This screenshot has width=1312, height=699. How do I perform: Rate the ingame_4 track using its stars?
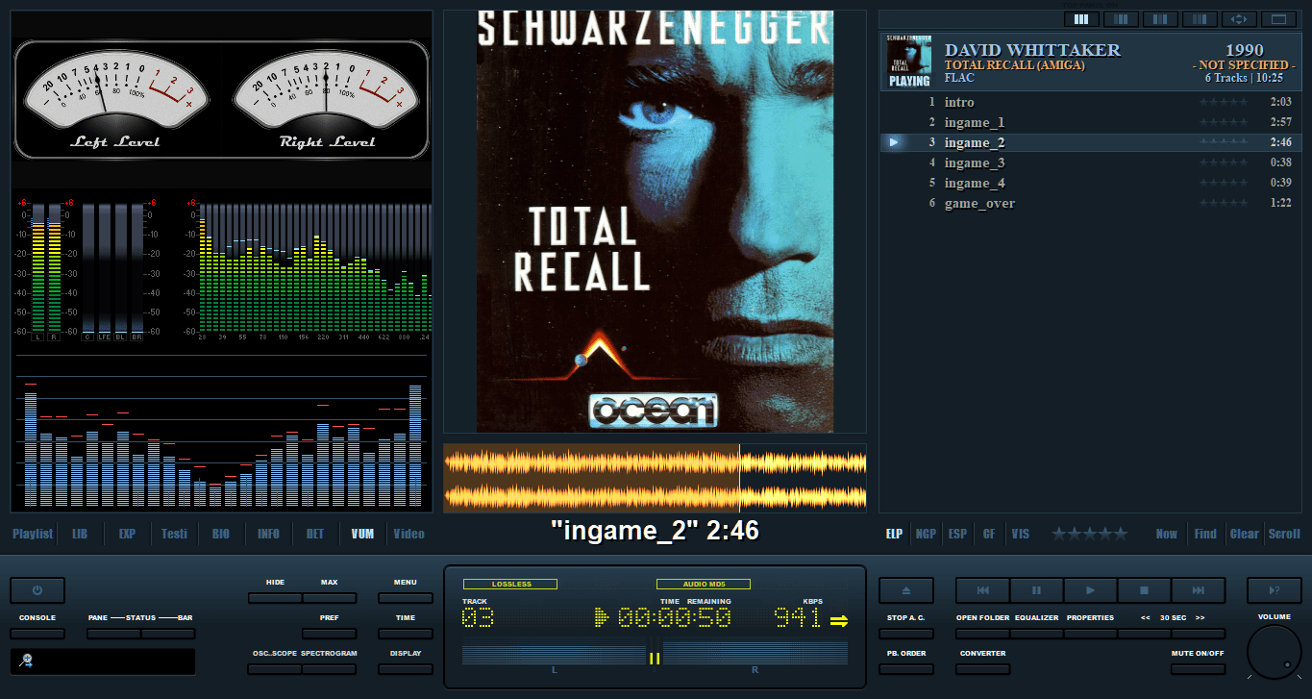(x=1224, y=183)
